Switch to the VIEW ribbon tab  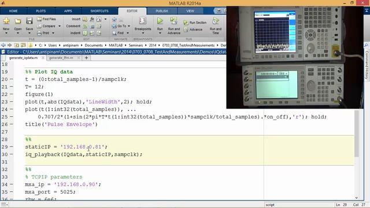click(x=190, y=11)
